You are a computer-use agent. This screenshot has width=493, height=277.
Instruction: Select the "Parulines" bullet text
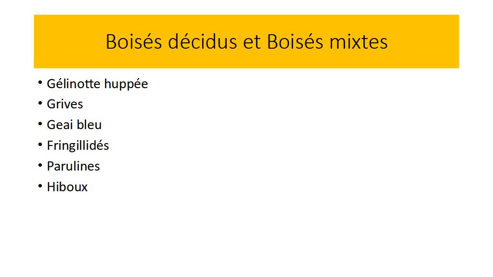click(73, 166)
